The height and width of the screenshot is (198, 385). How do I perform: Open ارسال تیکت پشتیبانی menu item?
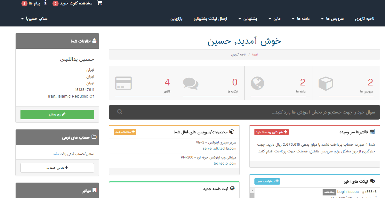[x=210, y=19]
